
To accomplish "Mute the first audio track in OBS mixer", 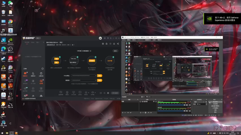I will pos(187,105).
